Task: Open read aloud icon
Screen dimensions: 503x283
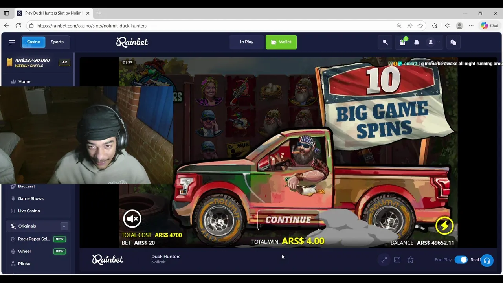Action: coord(410,26)
